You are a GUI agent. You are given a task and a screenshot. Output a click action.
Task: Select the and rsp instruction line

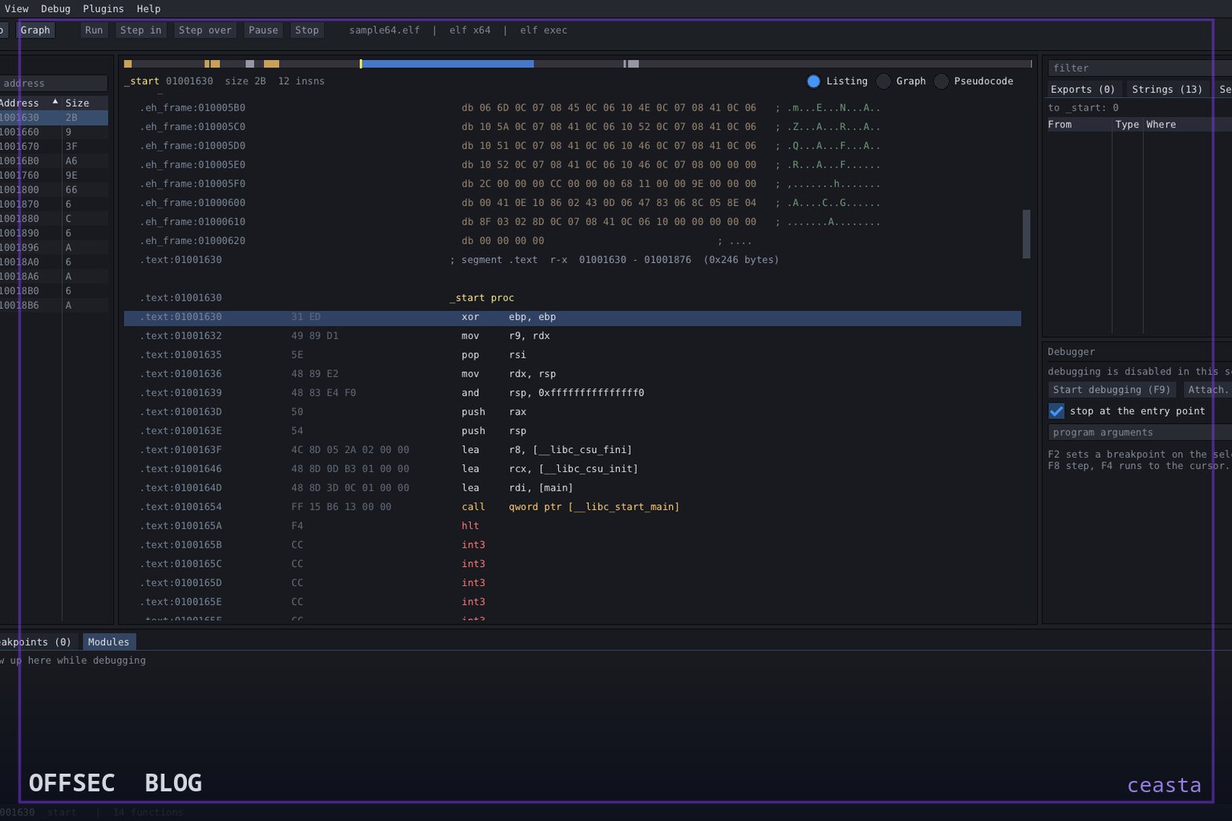(572, 393)
